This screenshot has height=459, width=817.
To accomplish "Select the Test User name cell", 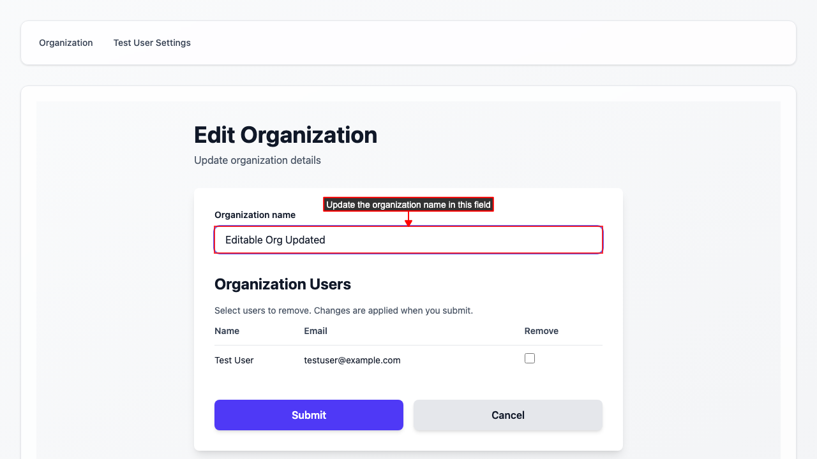I will point(234,360).
